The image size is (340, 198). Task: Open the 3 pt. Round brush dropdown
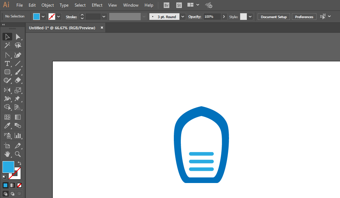pyautogui.click(x=183, y=17)
